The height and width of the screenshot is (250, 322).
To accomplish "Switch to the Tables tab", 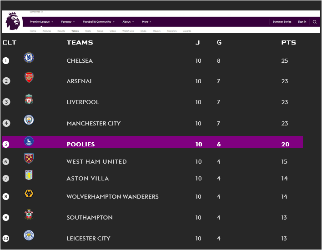I will (75, 31).
